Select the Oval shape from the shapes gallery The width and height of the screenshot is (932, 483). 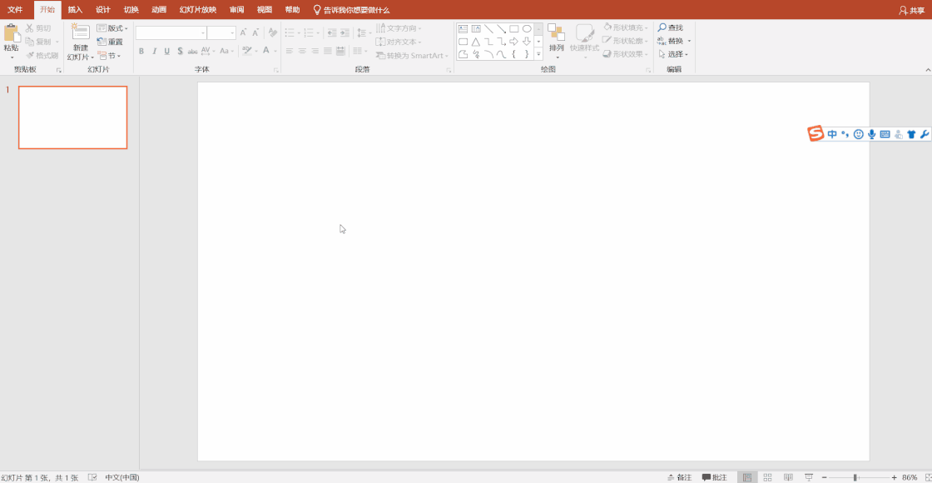(x=527, y=27)
